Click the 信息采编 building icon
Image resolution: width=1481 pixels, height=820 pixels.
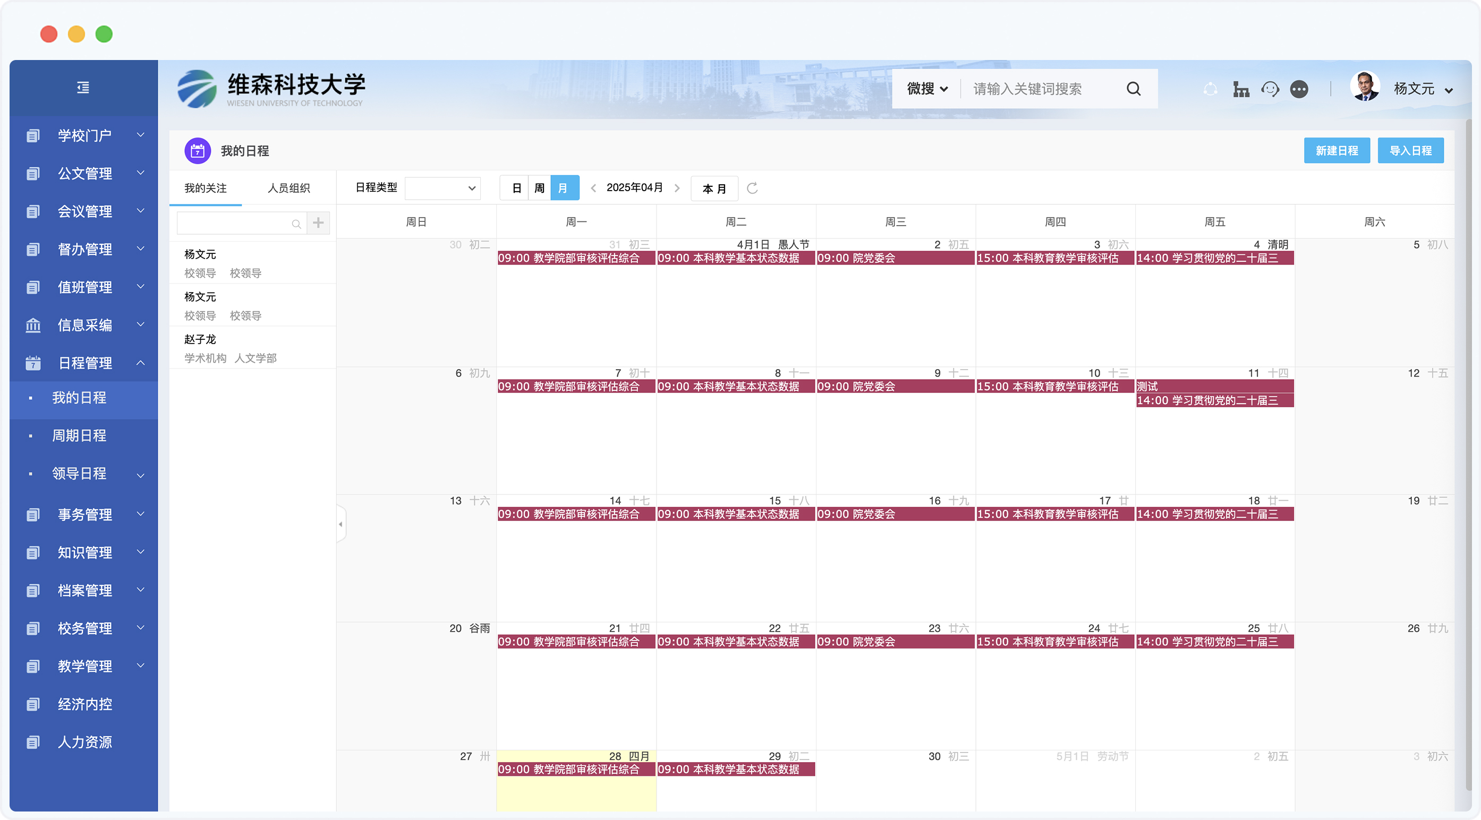(33, 325)
